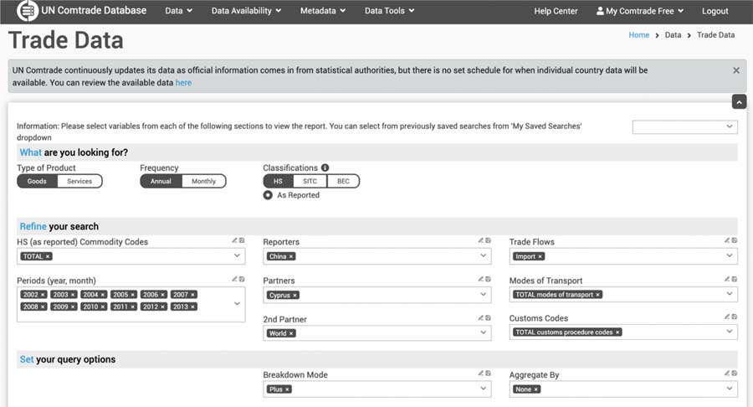Remove the 2002 period tag
Screen dimensions: 753x407
43,295
